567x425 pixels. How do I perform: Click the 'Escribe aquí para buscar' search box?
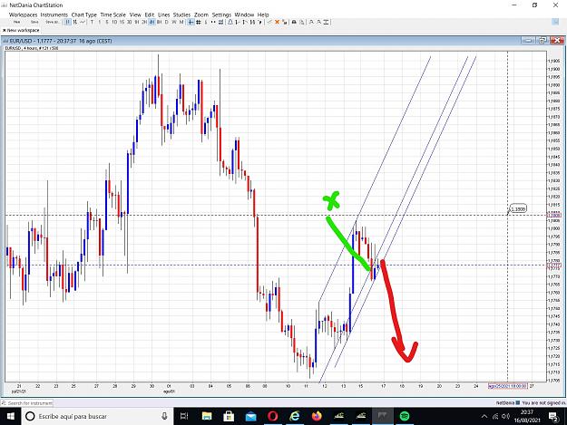[98, 416]
